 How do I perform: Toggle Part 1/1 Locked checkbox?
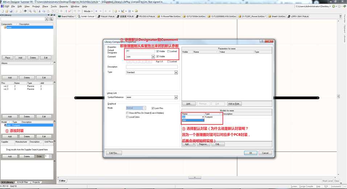tap(168, 62)
